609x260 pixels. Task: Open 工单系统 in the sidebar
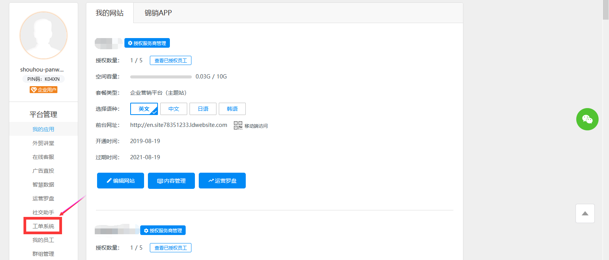pyautogui.click(x=43, y=226)
